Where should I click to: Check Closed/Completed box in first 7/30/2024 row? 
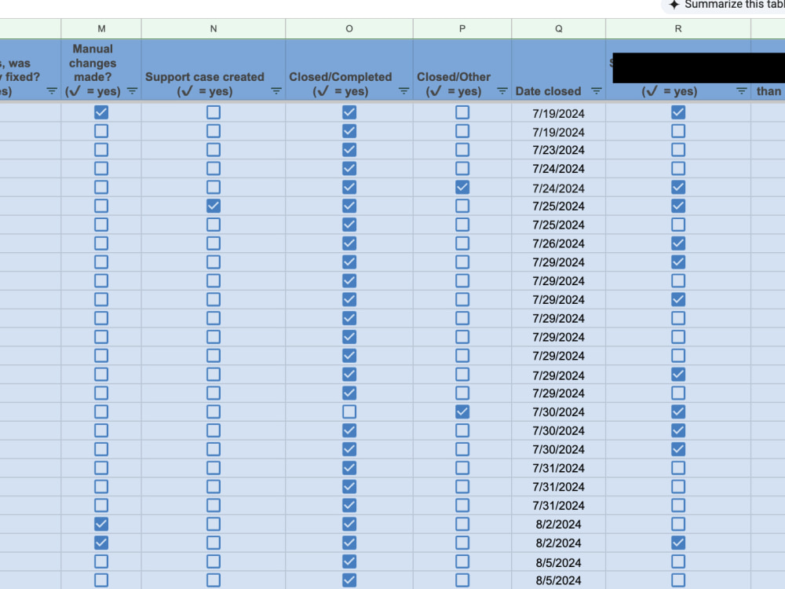[349, 412]
